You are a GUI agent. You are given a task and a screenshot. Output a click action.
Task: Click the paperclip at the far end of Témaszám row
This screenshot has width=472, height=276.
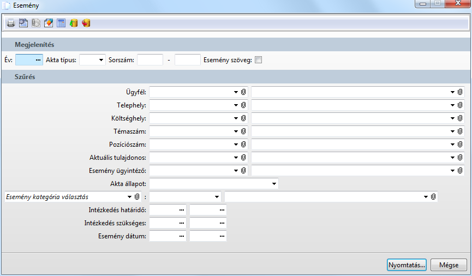[x=460, y=131]
